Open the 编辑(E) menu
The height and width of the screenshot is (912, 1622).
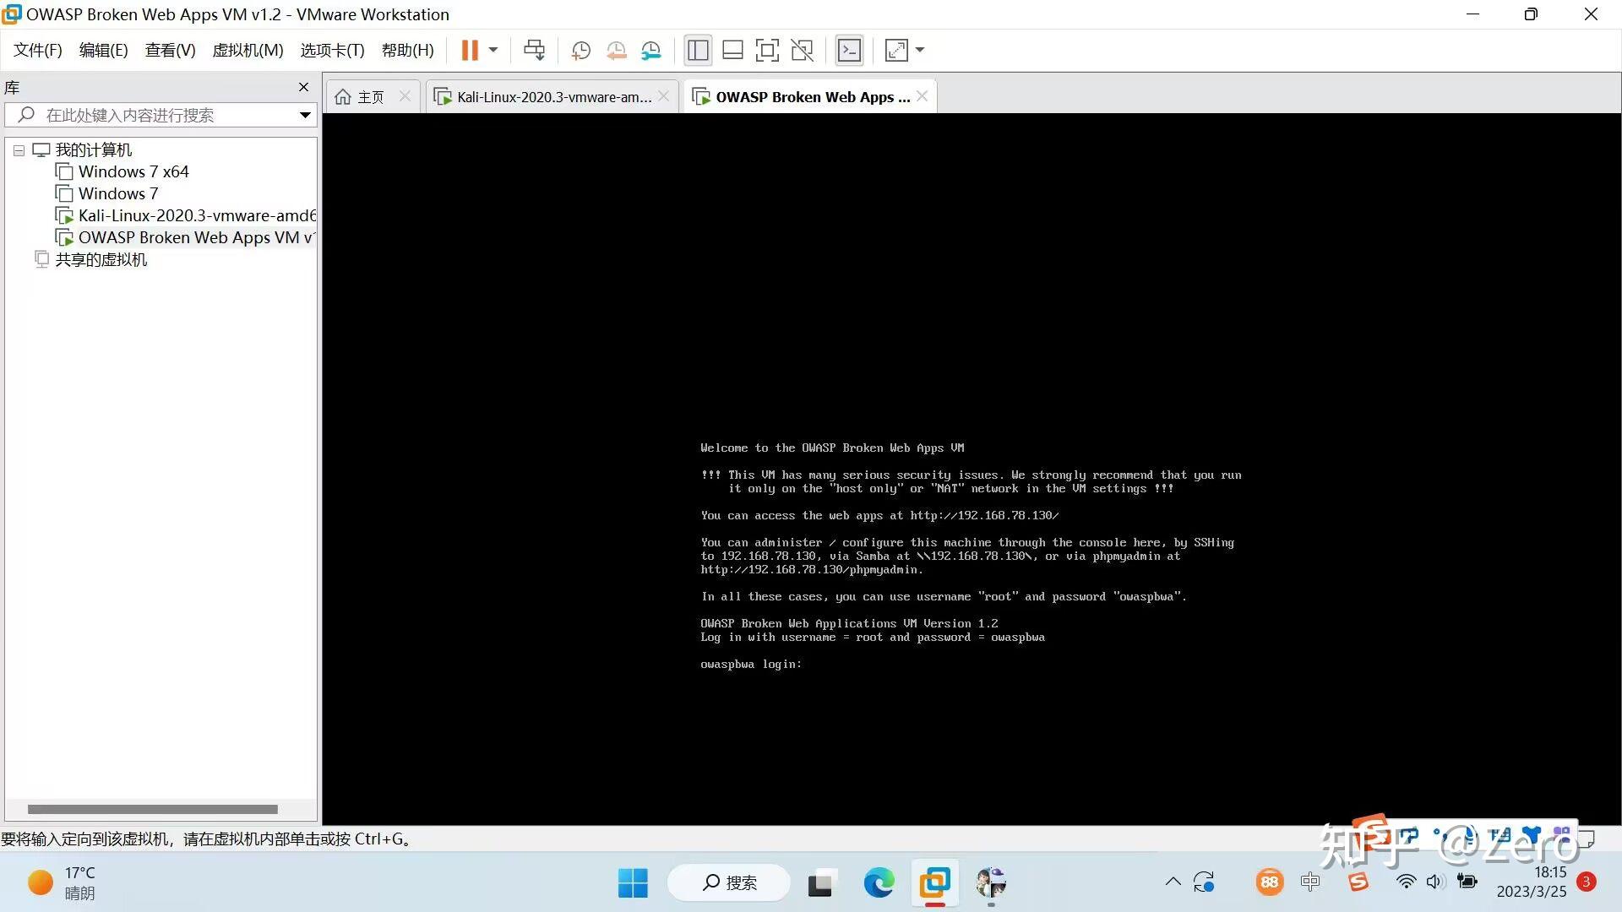pyautogui.click(x=103, y=51)
